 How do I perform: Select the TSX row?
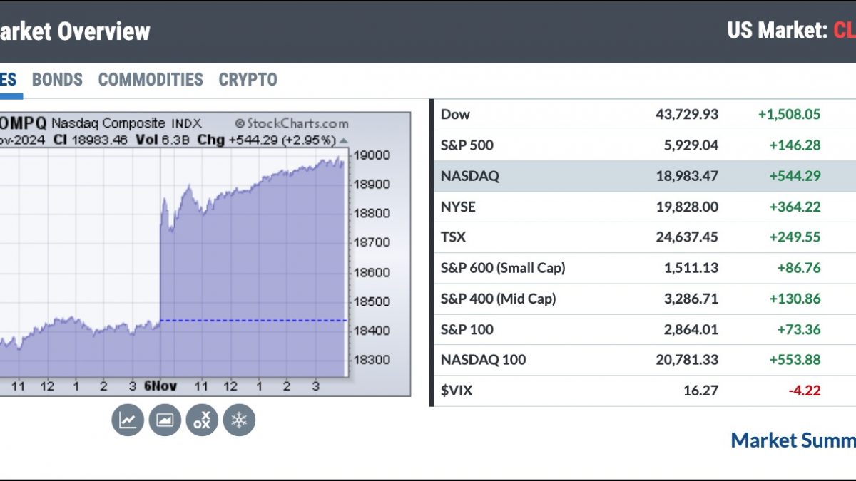click(645, 237)
